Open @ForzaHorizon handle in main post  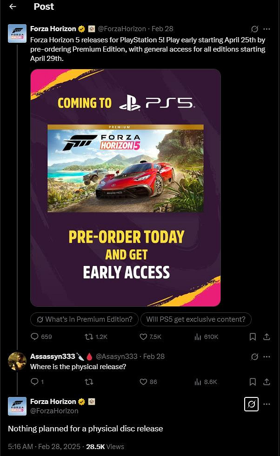(122, 29)
